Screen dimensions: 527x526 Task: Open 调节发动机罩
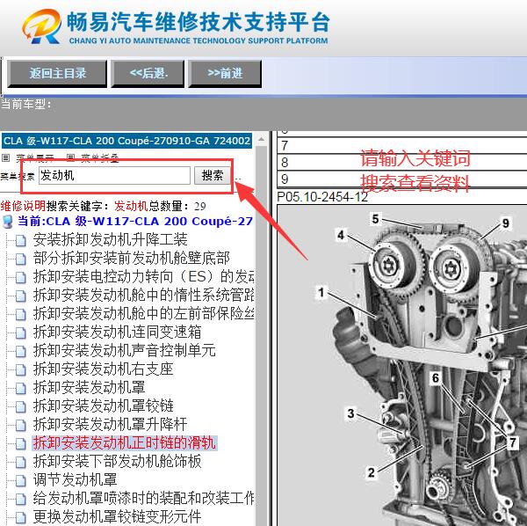pyautogui.click(x=75, y=480)
